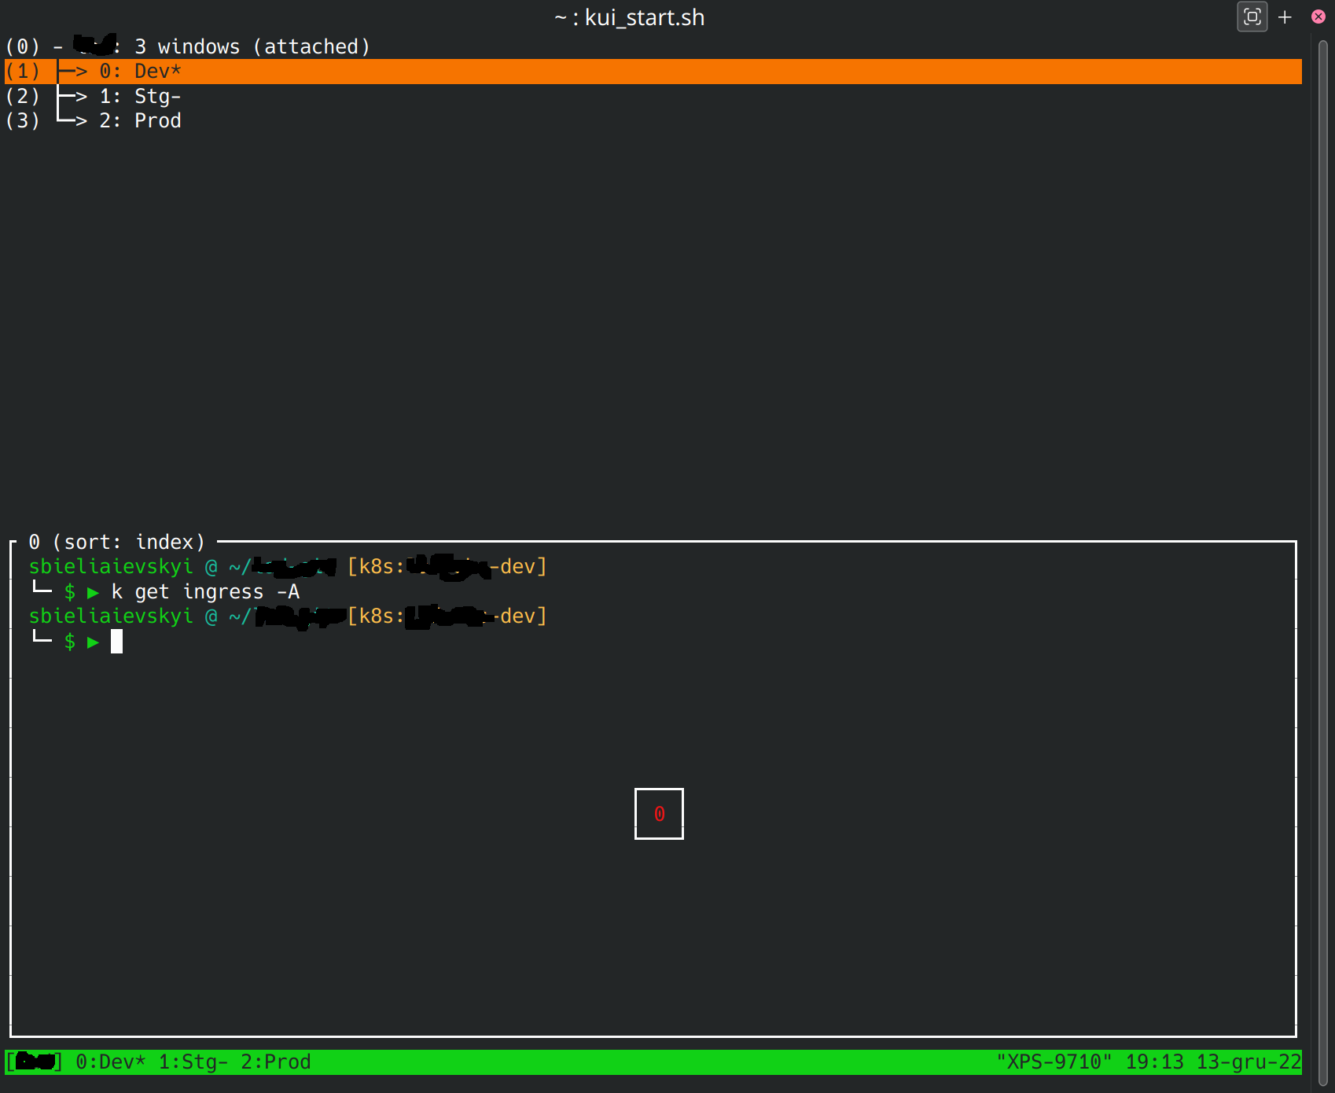The height and width of the screenshot is (1093, 1335).
Task: Click the first 'sbieliaievskyi' prompt username
Action: point(111,566)
